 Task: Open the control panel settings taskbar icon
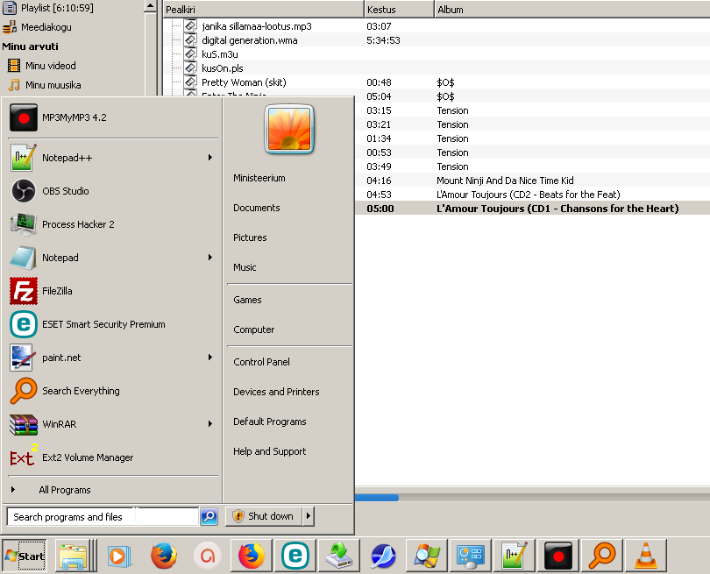[471, 556]
